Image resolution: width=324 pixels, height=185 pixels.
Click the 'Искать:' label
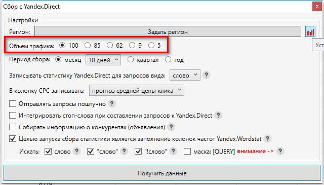[x=29, y=152]
